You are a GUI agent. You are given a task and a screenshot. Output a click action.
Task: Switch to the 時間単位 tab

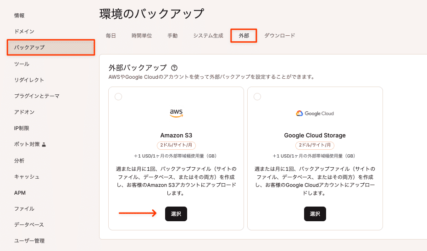142,36
